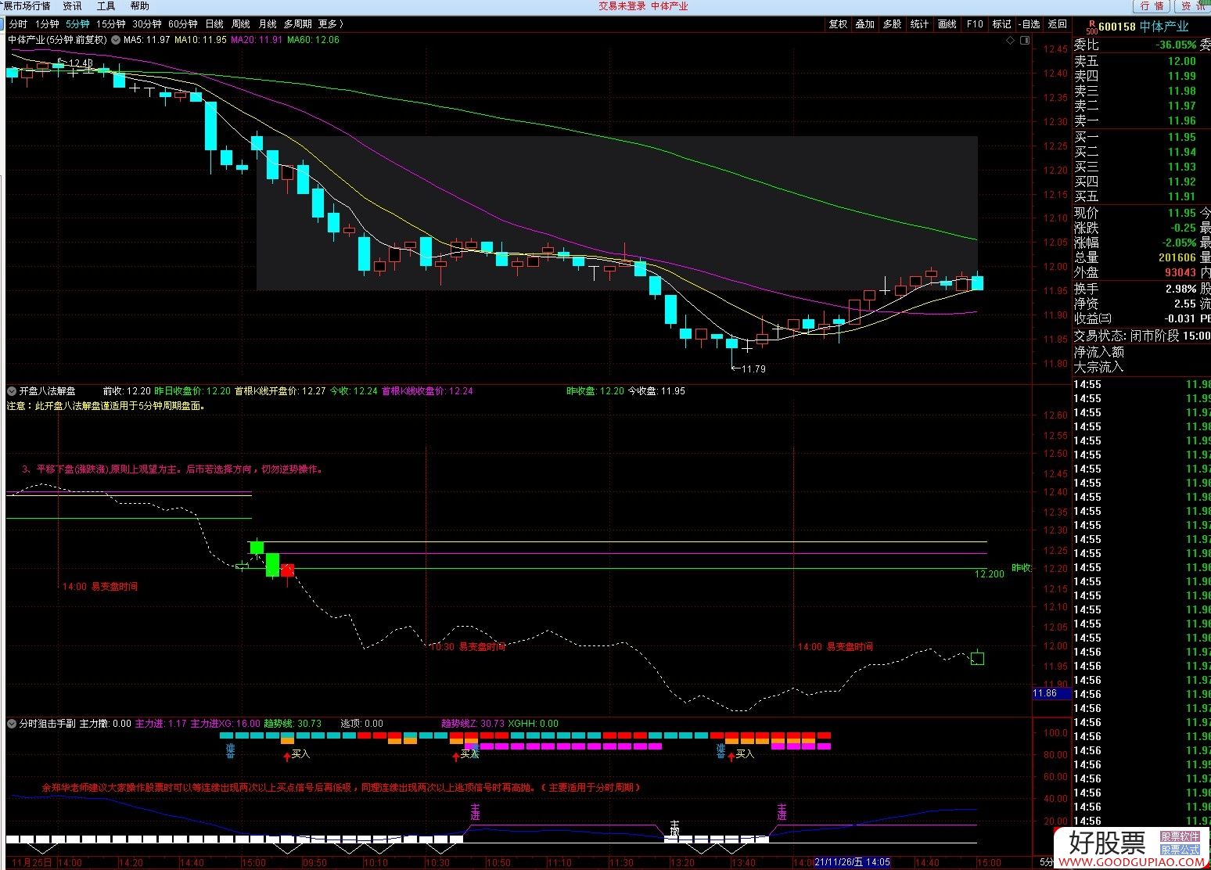Open the 工具 menu
This screenshot has width=1211, height=870.
click(106, 5)
